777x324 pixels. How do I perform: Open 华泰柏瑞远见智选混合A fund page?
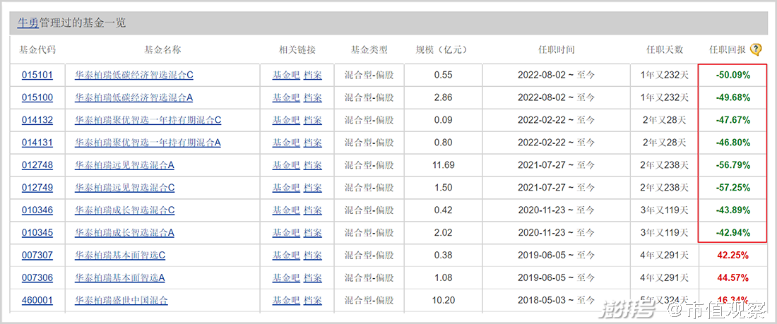click(124, 165)
